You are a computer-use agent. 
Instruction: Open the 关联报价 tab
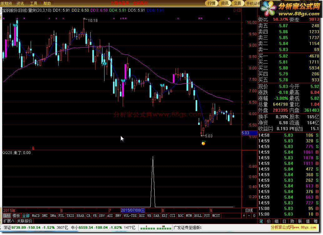[24, 221]
